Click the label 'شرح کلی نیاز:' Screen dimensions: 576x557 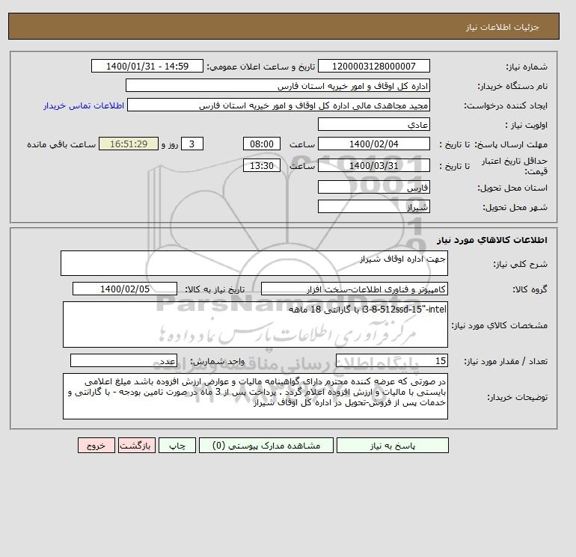520,265
